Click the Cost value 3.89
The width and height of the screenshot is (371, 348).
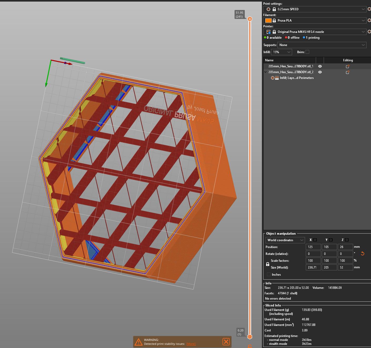point(304,330)
